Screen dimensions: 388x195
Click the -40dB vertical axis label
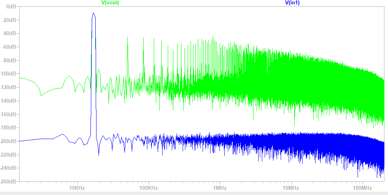[x=10, y=34]
